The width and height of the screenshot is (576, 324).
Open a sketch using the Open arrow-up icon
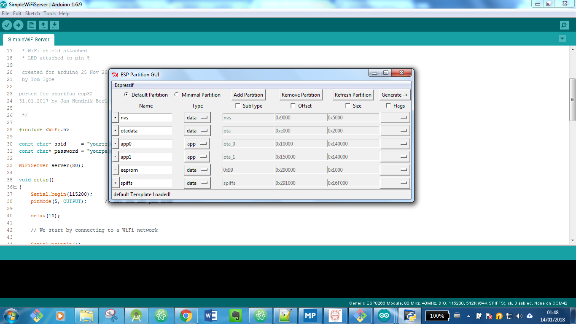point(43,25)
